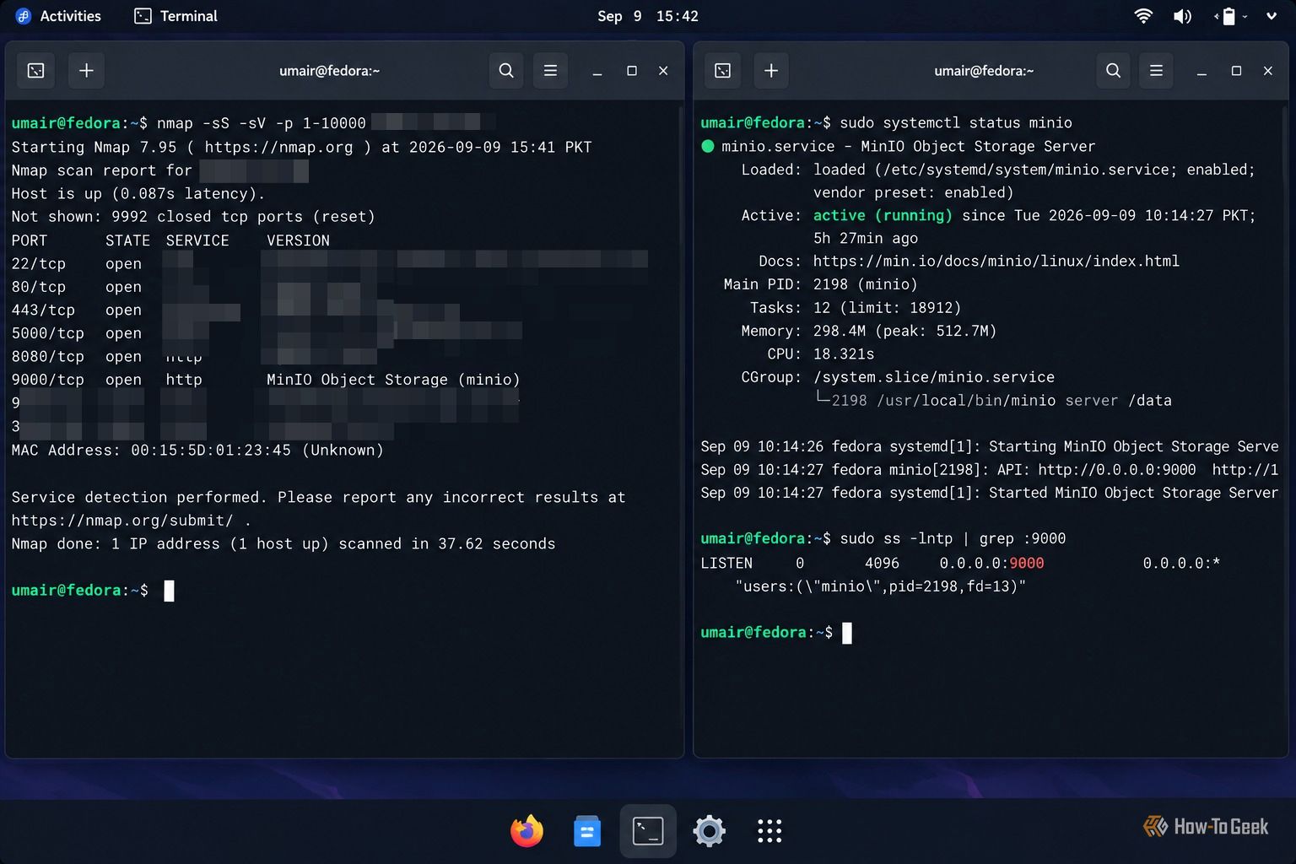1296x864 pixels.
Task: Open new tab in left terminal window
Action: [86, 71]
